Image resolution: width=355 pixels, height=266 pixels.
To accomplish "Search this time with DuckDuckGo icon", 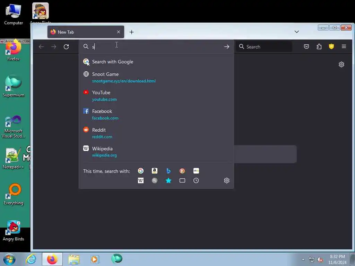I will click(182, 171).
